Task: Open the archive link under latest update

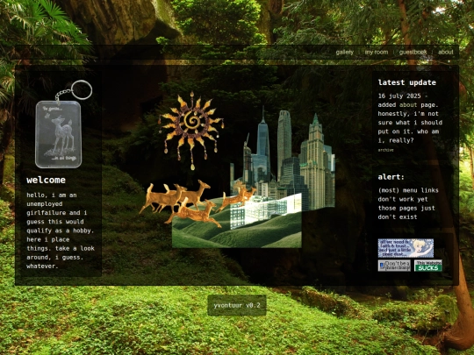Action: 385,150
